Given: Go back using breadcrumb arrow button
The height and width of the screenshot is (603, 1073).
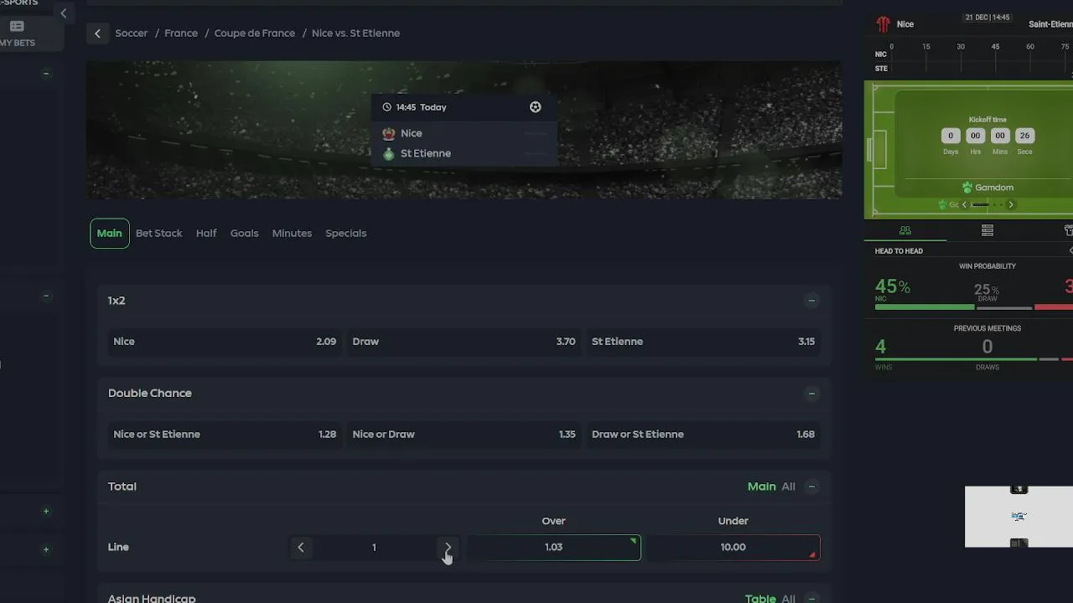Looking at the screenshot, I should point(97,33).
